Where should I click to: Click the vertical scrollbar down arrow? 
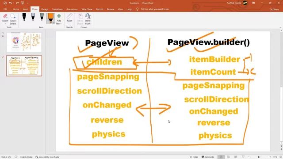tap(281, 143)
